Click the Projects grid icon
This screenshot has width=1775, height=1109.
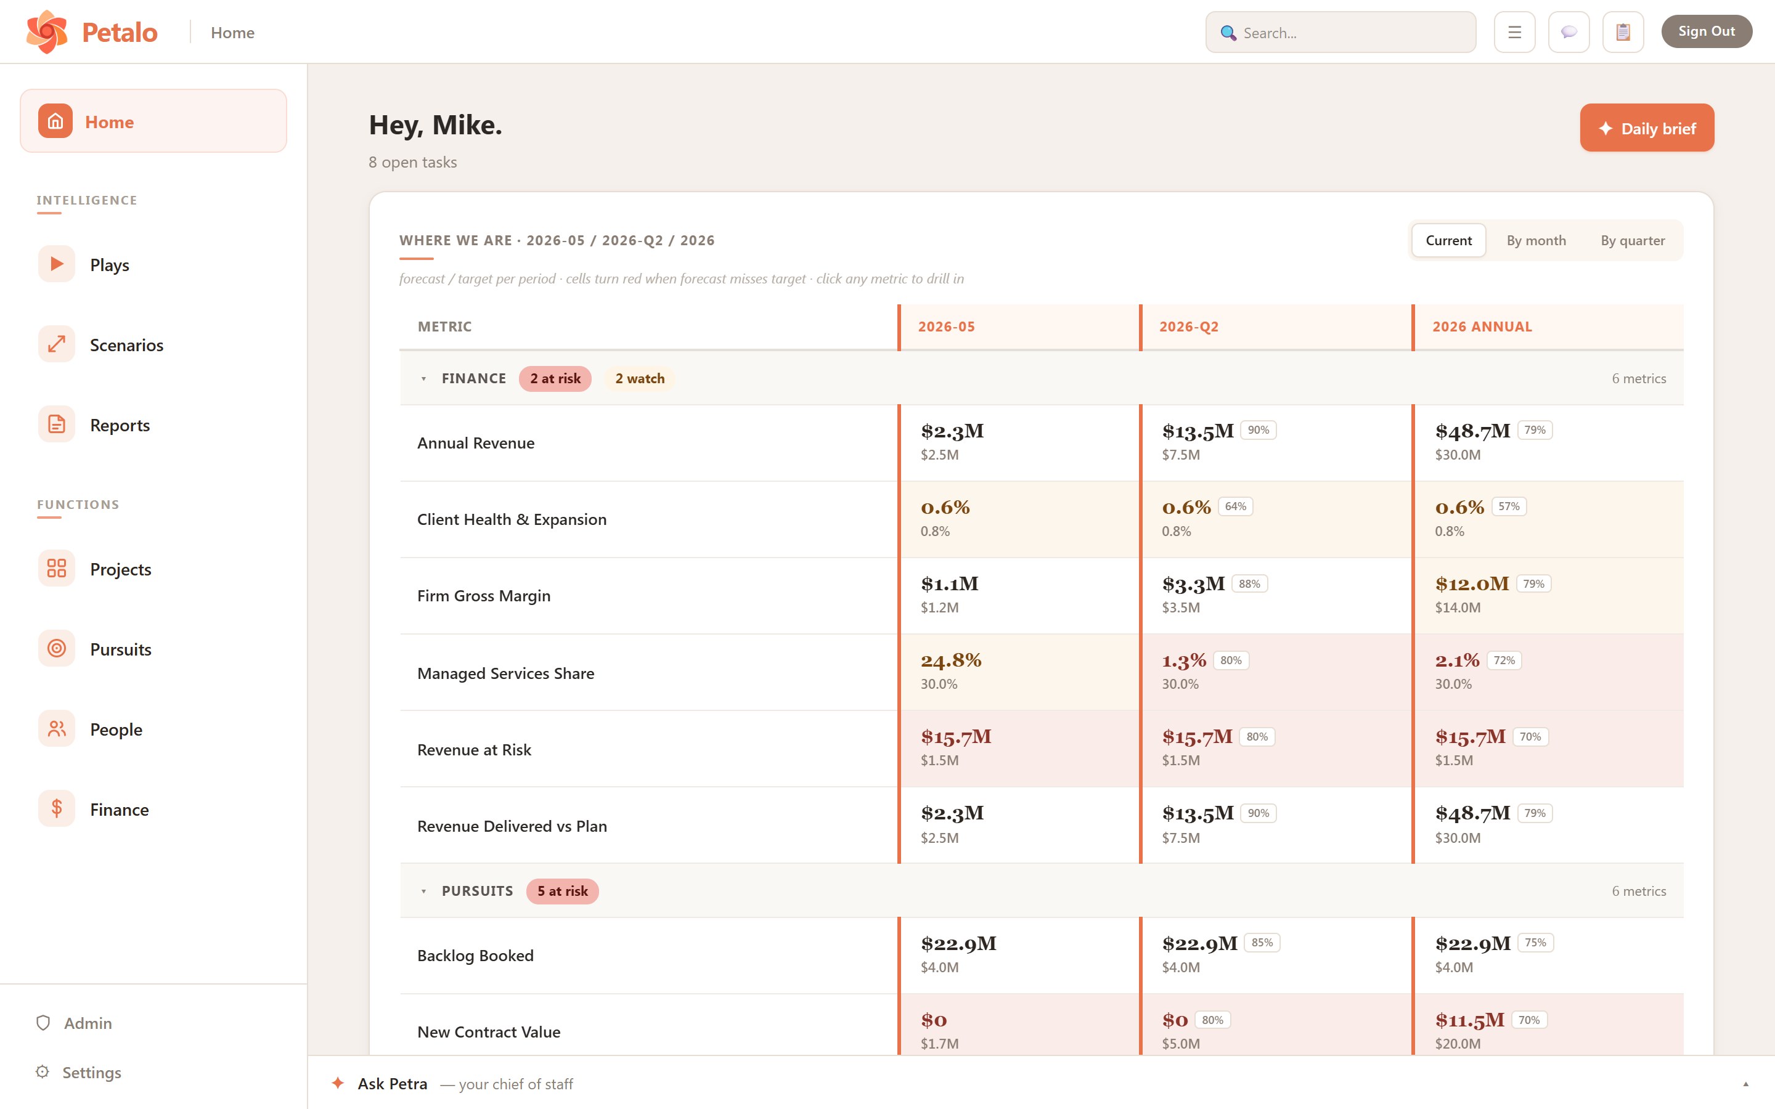[x=57, y=569]
